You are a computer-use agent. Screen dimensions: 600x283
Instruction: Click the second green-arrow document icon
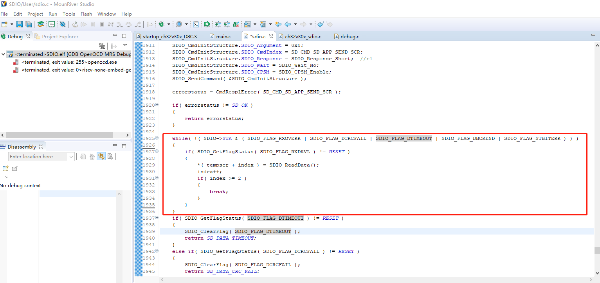(227, 24)
